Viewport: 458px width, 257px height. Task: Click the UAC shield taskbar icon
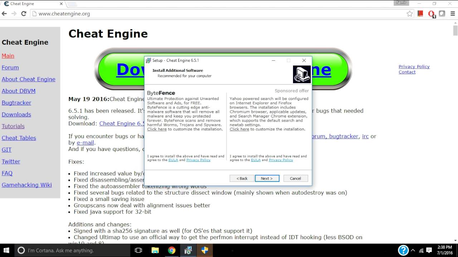(205, 250)
